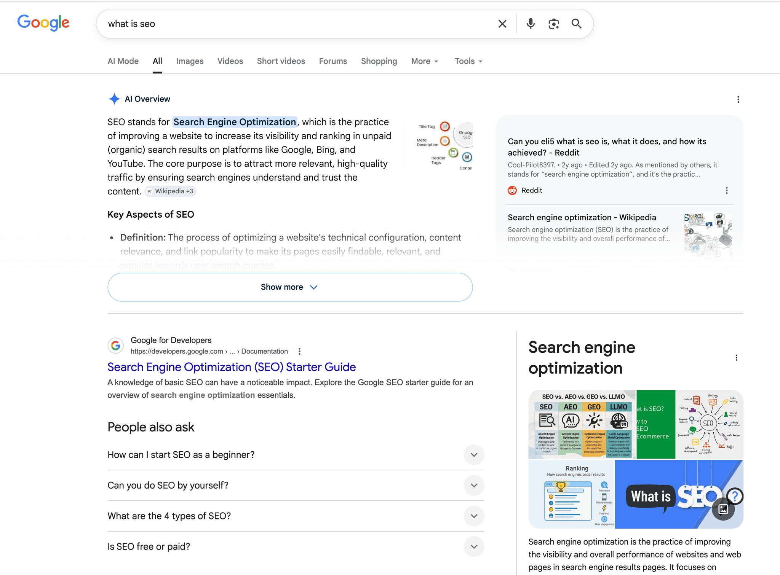Image resolution: width=780 pixels, height=575 pixels.
Task: Click the Google for Developers favicon
Action: coord(115,346)
